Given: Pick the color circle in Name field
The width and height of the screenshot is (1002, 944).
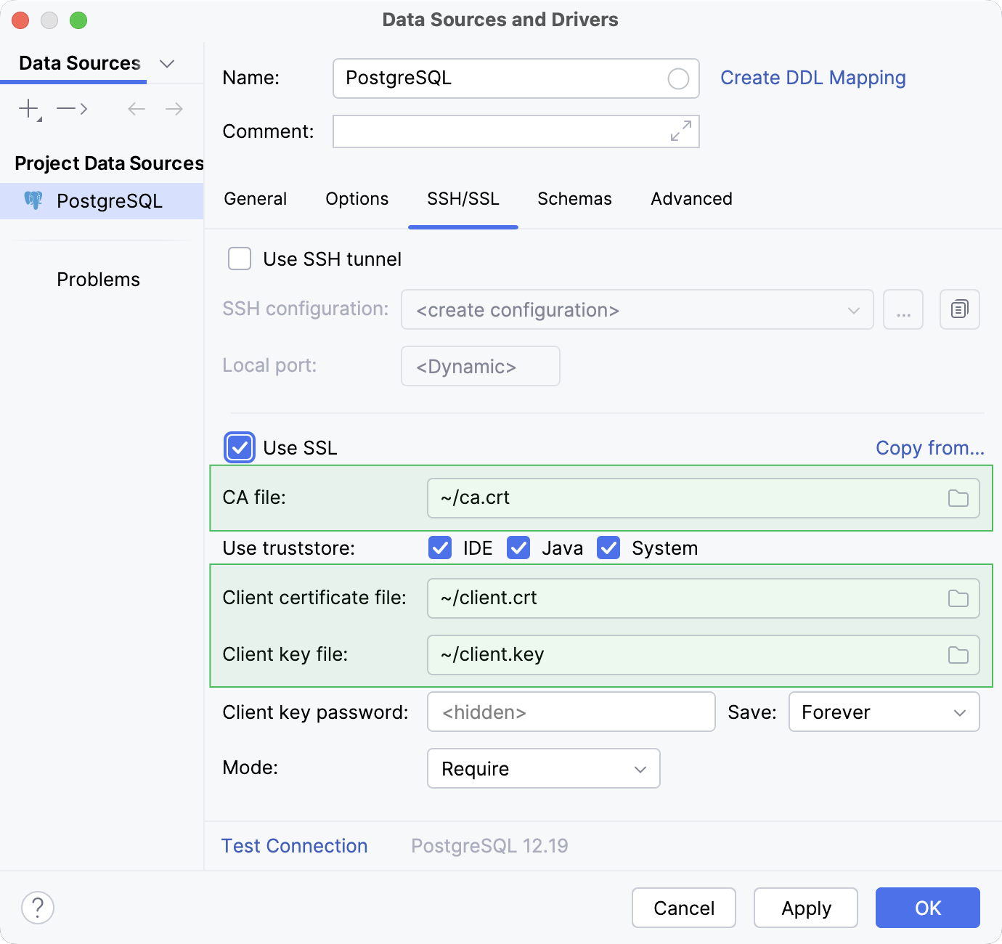Looking at the screenshot, I should 678,78.
